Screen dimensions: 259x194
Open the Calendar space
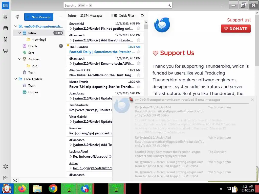(6, 28)
